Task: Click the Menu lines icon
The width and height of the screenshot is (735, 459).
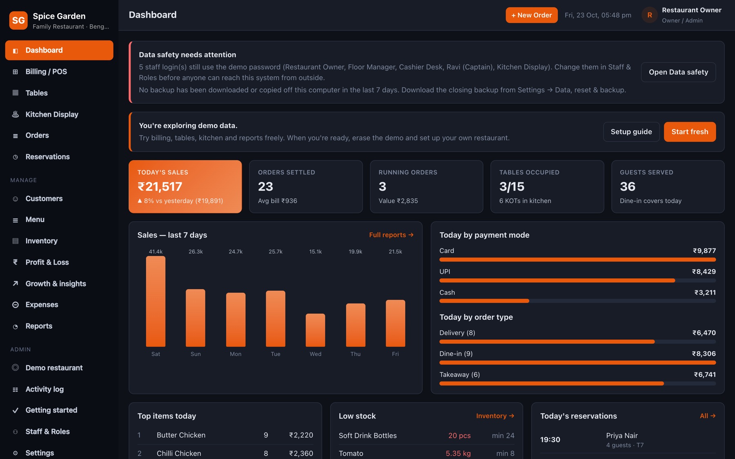Action: click(x=16, y=220)
